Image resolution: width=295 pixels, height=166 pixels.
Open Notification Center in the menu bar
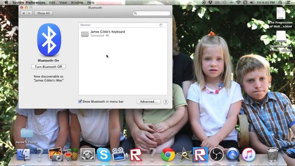[288, 2]
